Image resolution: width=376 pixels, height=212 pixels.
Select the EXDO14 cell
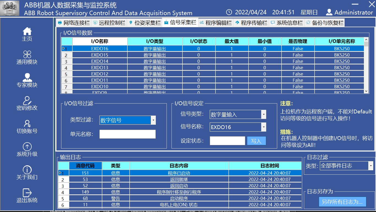tap(100, 61)
